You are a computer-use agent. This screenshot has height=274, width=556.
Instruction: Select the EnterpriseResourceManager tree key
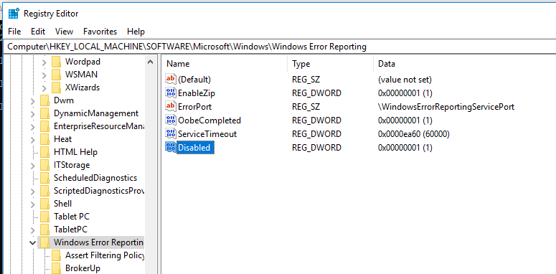click(98, 126)
